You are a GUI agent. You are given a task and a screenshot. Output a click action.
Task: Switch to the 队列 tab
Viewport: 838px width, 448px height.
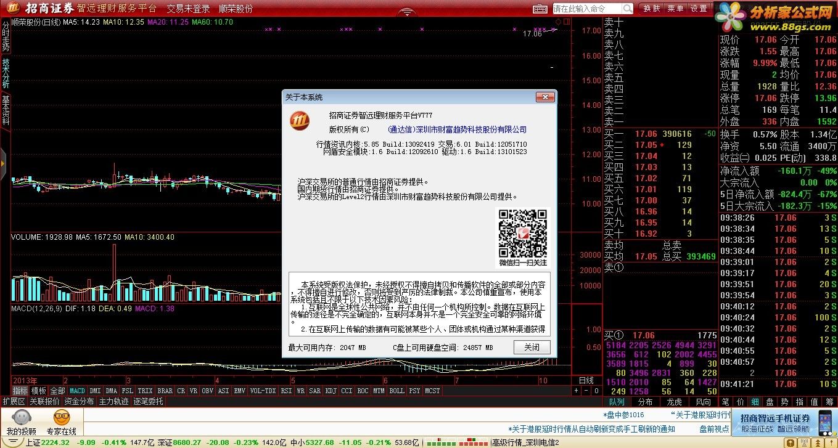616,402
